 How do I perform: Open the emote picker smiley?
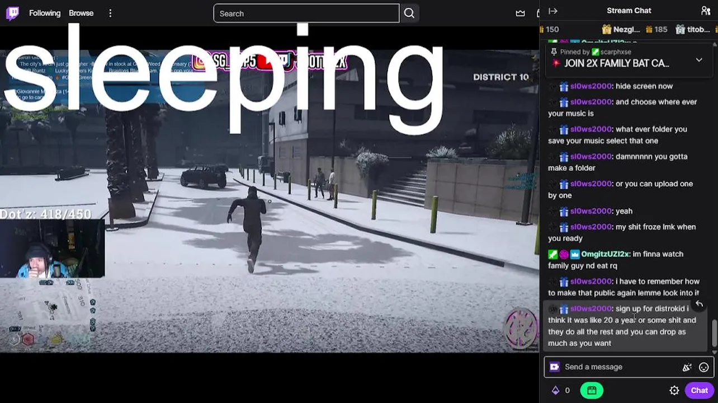click(703, 367)
